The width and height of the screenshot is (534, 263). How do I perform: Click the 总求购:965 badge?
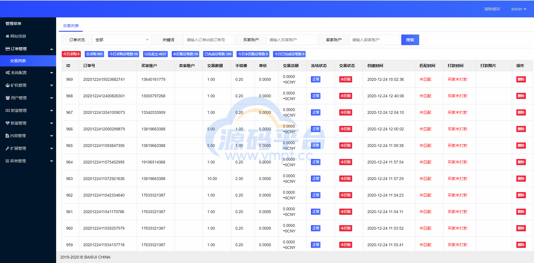(x=94, y=54)
